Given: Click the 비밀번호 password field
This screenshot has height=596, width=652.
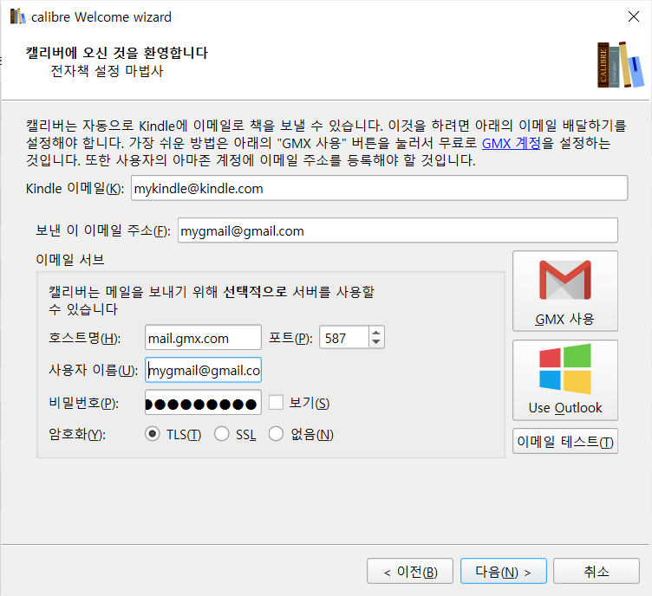Looking at the screenshot, I should [203, 403].
